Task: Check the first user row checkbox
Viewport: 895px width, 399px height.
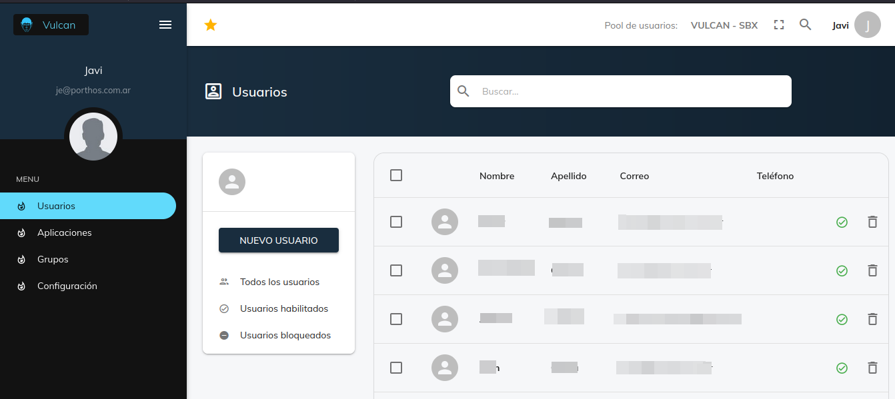Action: (396, 222)
